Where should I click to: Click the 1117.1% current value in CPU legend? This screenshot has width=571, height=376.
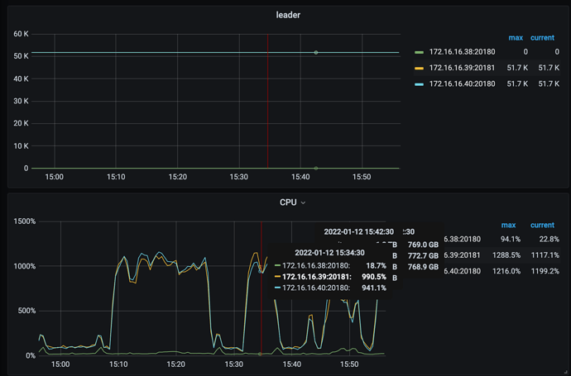coord(545,255)
